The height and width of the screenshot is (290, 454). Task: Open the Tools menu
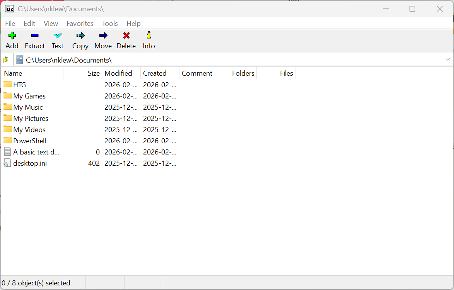pos(110,24)
